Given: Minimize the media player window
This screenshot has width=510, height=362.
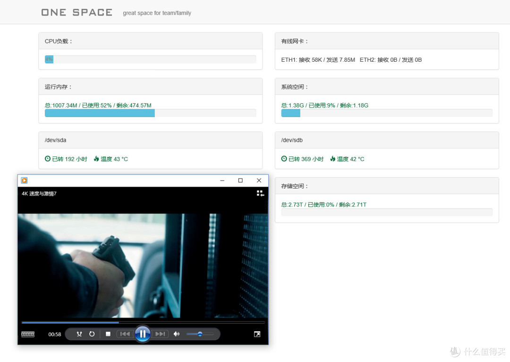Looking at the screenshot, I should [222, 181].
